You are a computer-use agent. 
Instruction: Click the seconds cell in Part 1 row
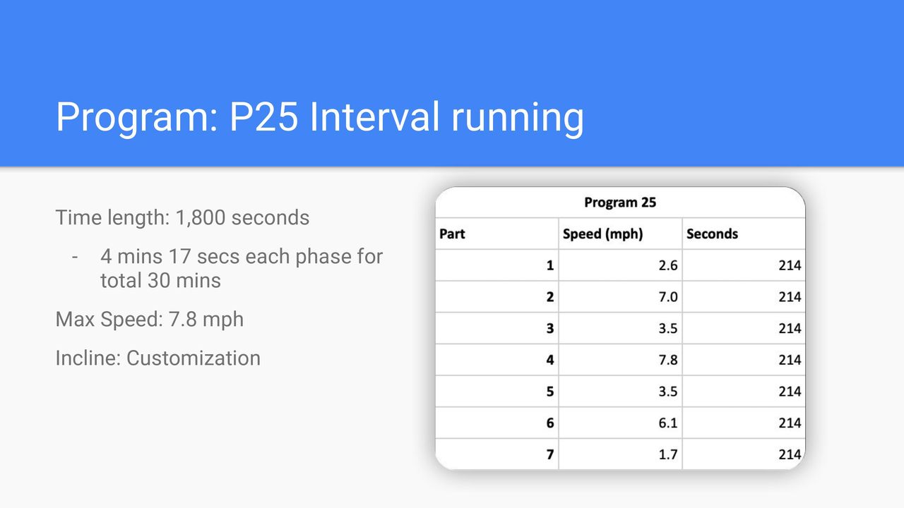click(744, 265)
